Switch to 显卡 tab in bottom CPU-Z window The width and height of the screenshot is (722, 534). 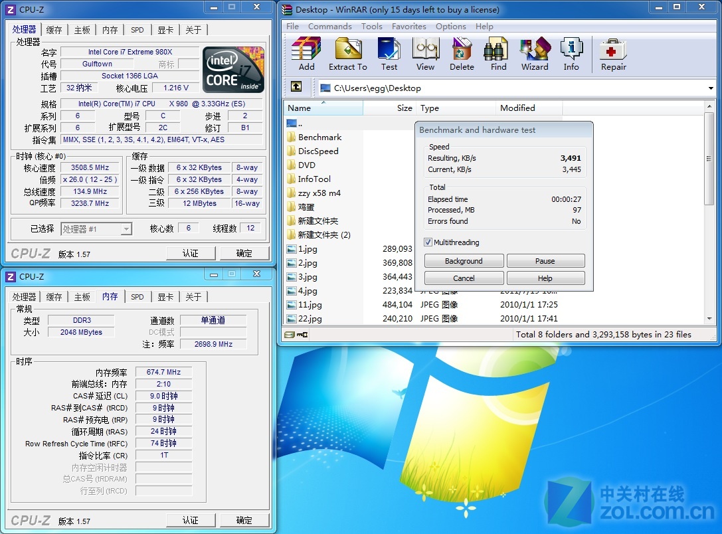[x=165, y=297]
